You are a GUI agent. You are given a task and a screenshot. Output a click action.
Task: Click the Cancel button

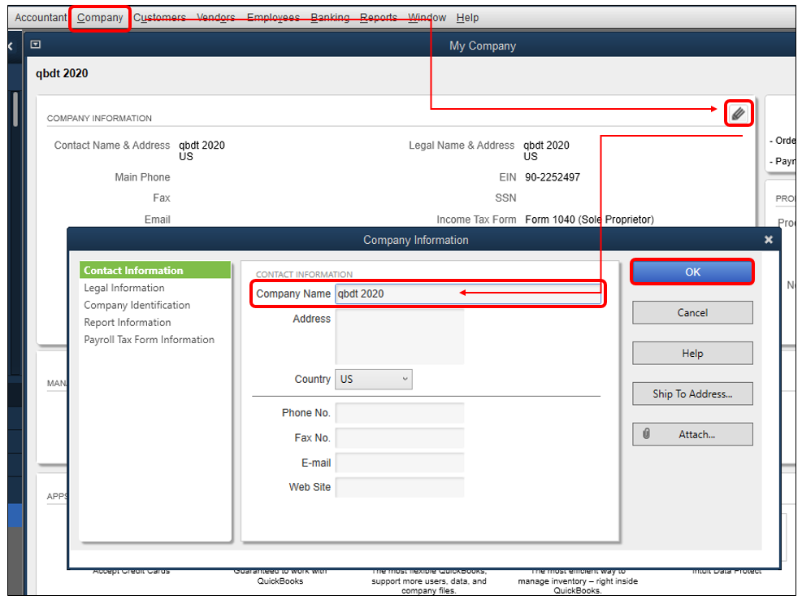tap(692, 313)
